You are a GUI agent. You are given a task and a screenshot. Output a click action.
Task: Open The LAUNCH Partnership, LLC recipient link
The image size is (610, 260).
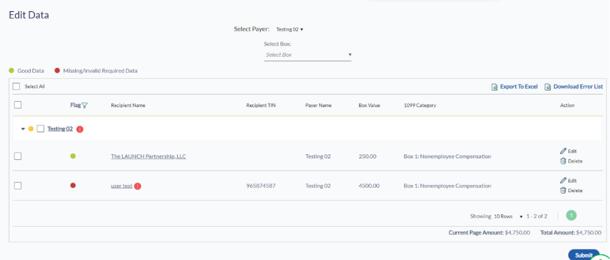point(148,156)
